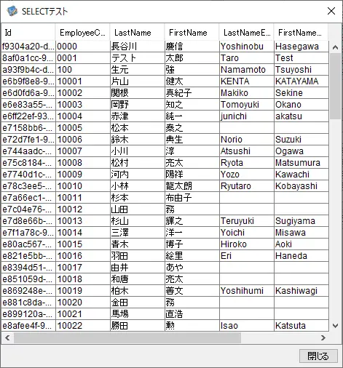Click the horizontal scrollbar left arrow
Viewport: 343px width, 368px height.
click(x=7, y=337)
